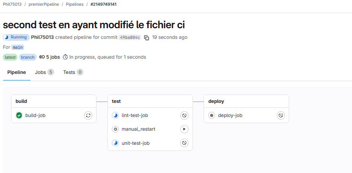
Task: Click the Running status badge
Action: tap(16, 37)
